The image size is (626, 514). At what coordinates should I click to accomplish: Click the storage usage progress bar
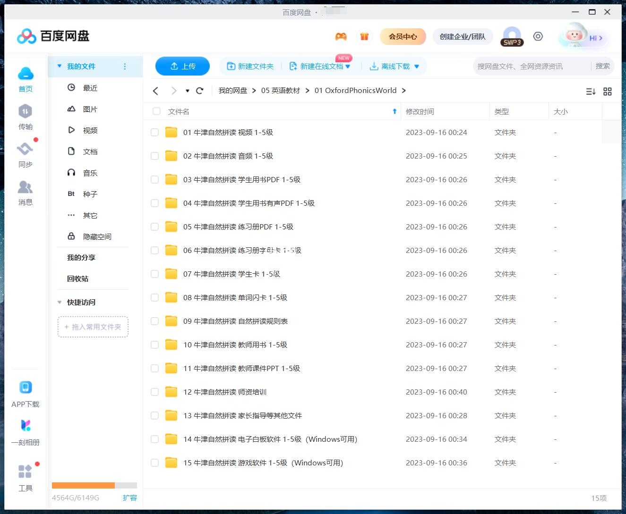coord(94,485)
